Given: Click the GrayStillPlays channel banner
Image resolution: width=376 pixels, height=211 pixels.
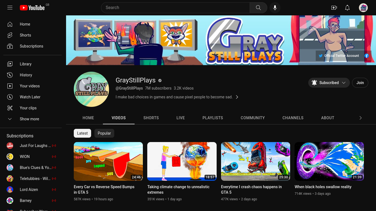Looking at the screenshot, I should pyautogui.click(x=221, y=40).
